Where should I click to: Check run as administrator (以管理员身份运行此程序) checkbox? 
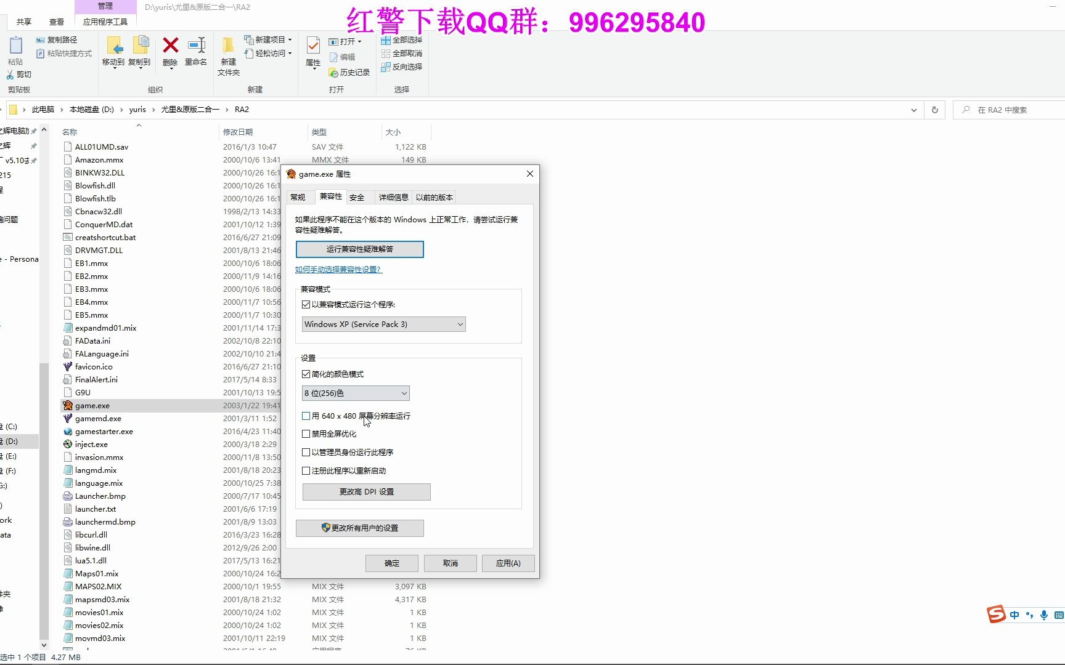click(306, 453)
